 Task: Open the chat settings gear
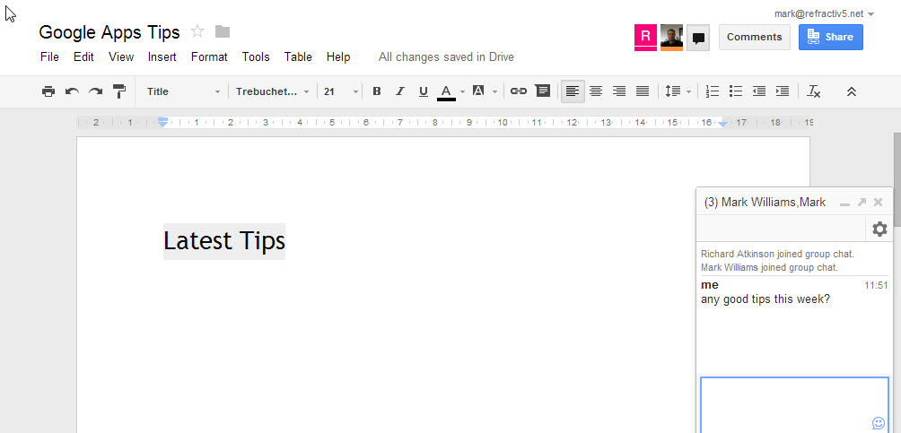[x=879, y=229]
